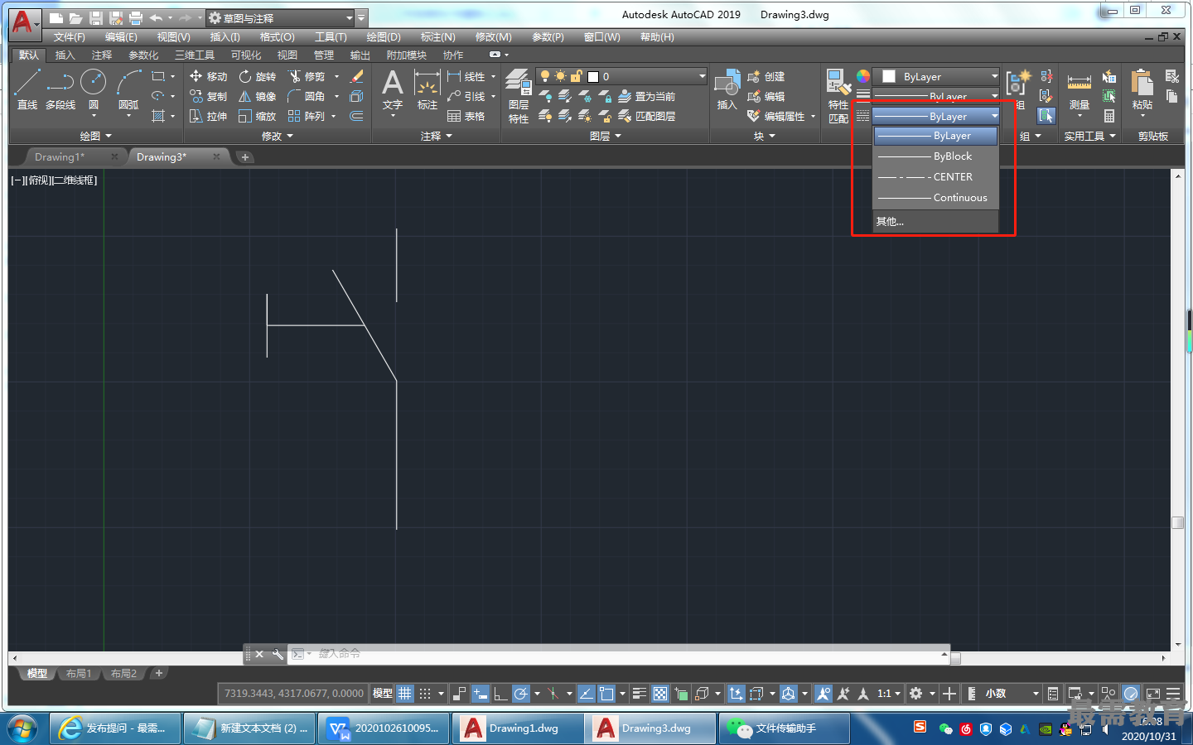1193x745 pixels.
Task: Toggle the 模型 model space button in status bar
Action: (383, 694)
